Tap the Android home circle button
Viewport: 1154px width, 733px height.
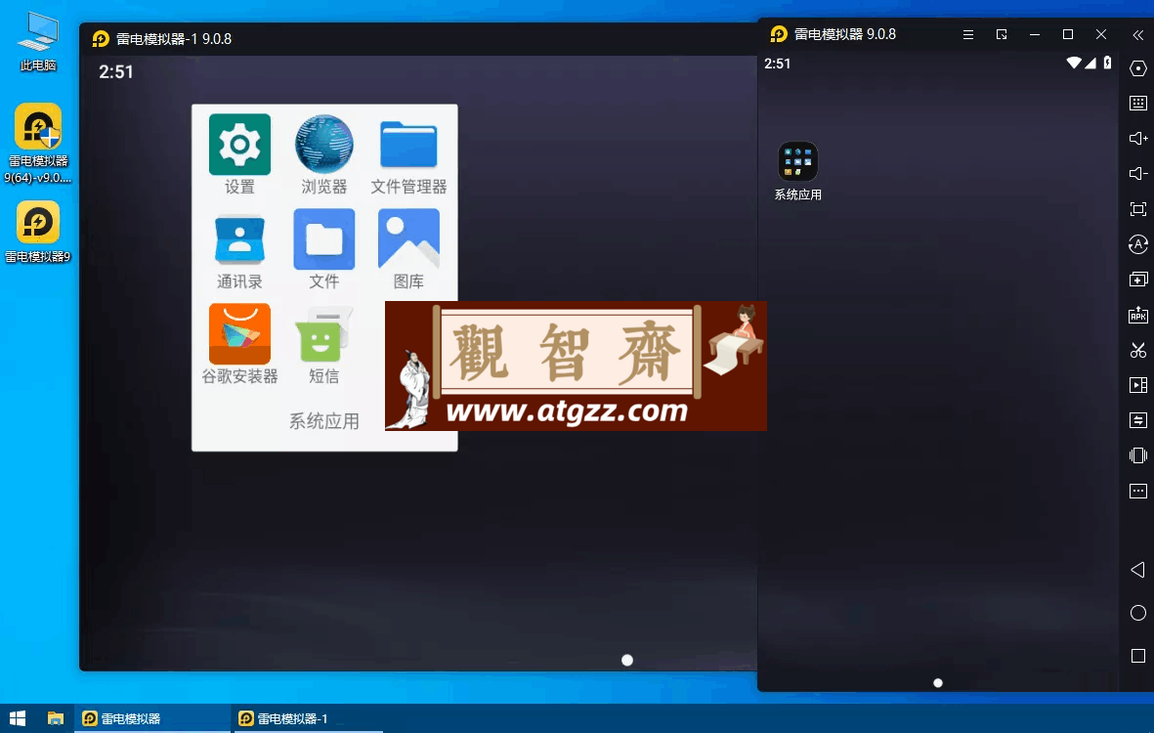coord(1137,613)
